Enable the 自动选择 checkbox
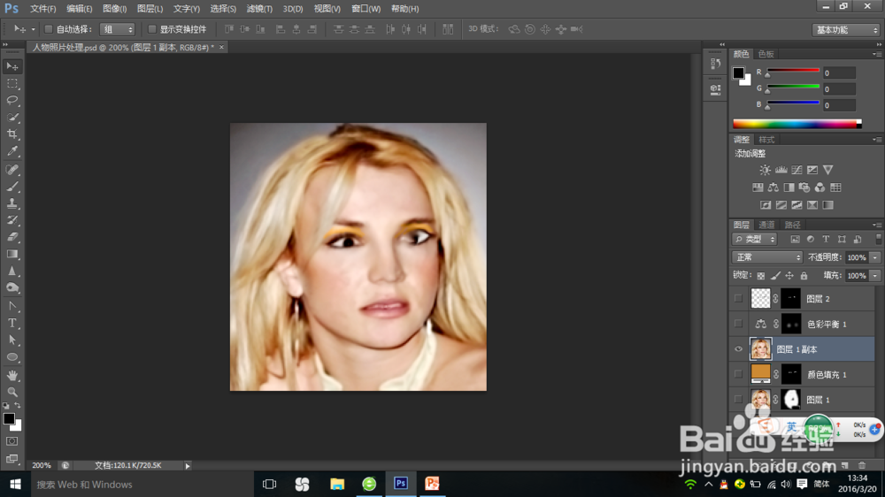885x497 pixels. (x=49, y=29)
